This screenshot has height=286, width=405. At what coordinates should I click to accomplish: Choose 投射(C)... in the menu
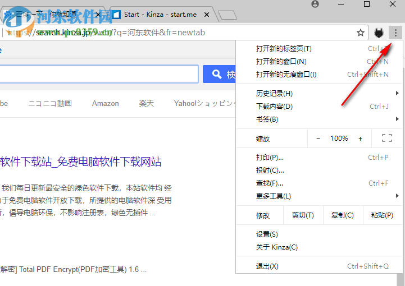click(x=319, y=170)
